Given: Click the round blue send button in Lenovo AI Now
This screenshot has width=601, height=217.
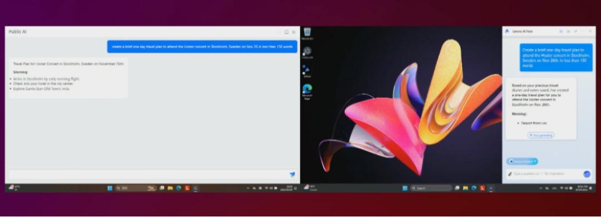Looking at the screenshot, I should click(x=587, y=174).
